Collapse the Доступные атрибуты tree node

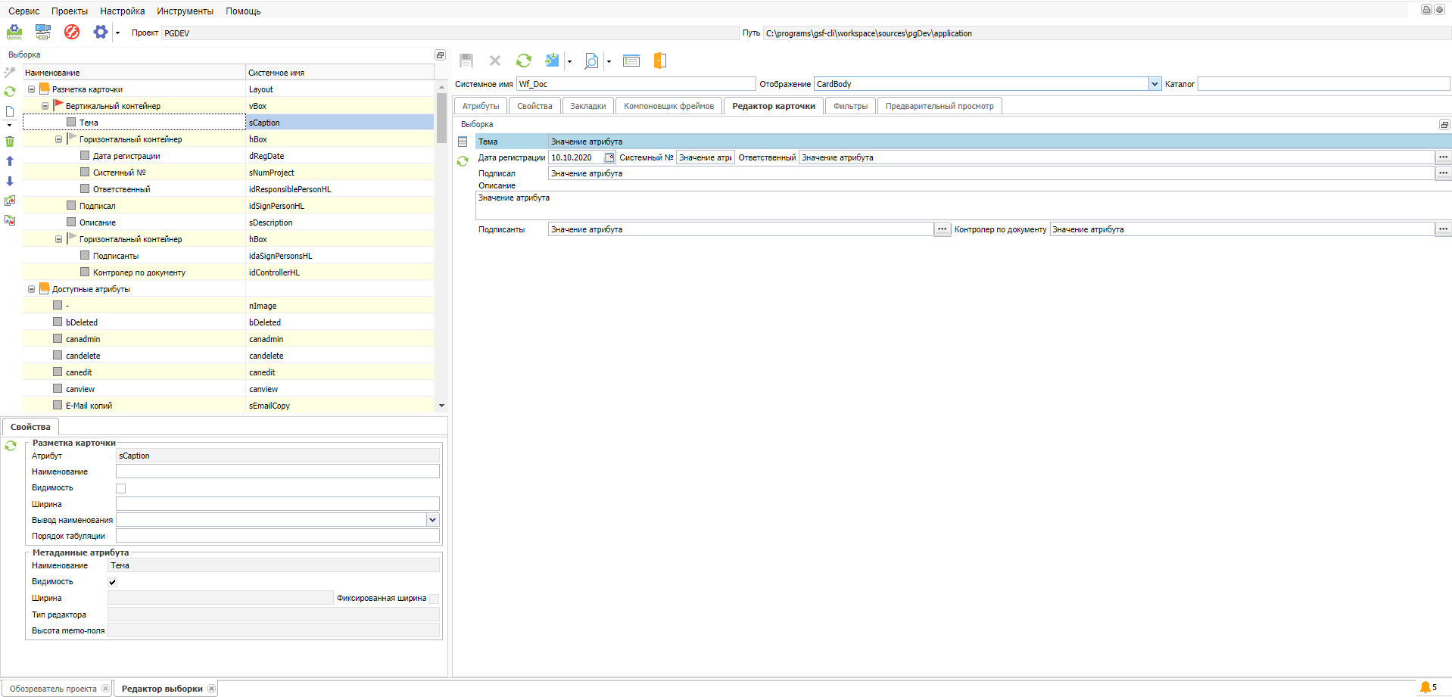pyautogui.click(x=31, y=289)
